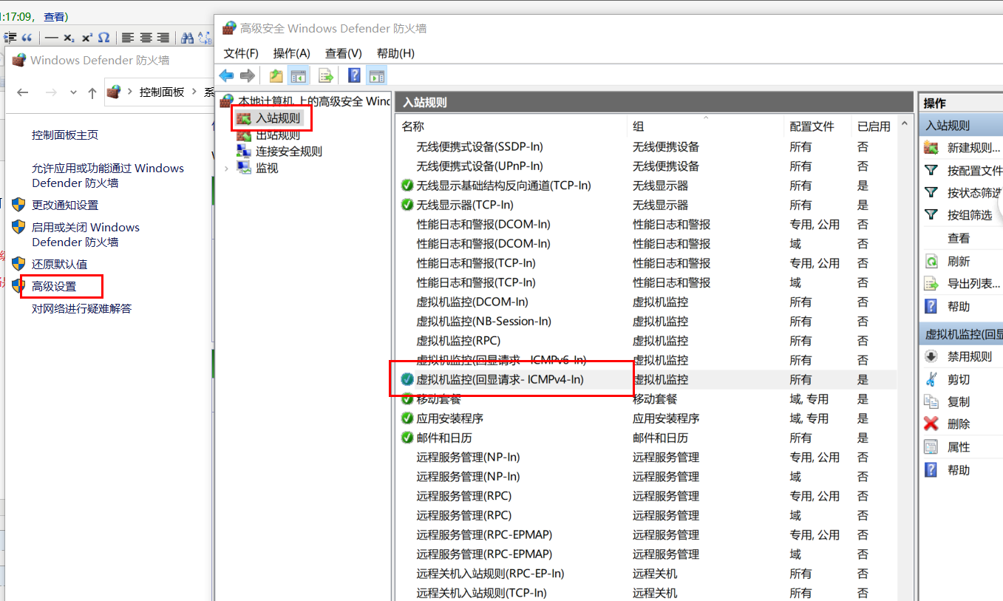Click the binoculars find icon in editor toolbar
This screenshot has height=601, width=1003.
tap(187, 37)
